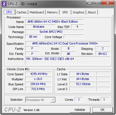
Task: Open the Processor #1 selection dropdown
Action: (40, 100)
